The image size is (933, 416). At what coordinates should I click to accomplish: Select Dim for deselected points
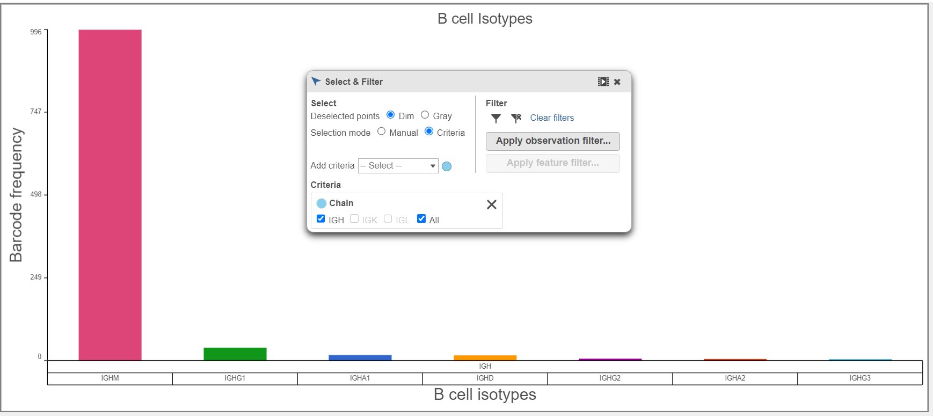391,115
